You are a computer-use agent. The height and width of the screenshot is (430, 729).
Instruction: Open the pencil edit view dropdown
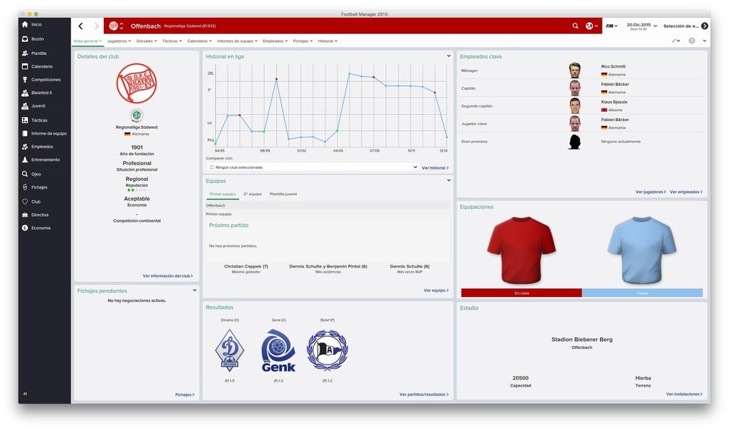point(676,41)
